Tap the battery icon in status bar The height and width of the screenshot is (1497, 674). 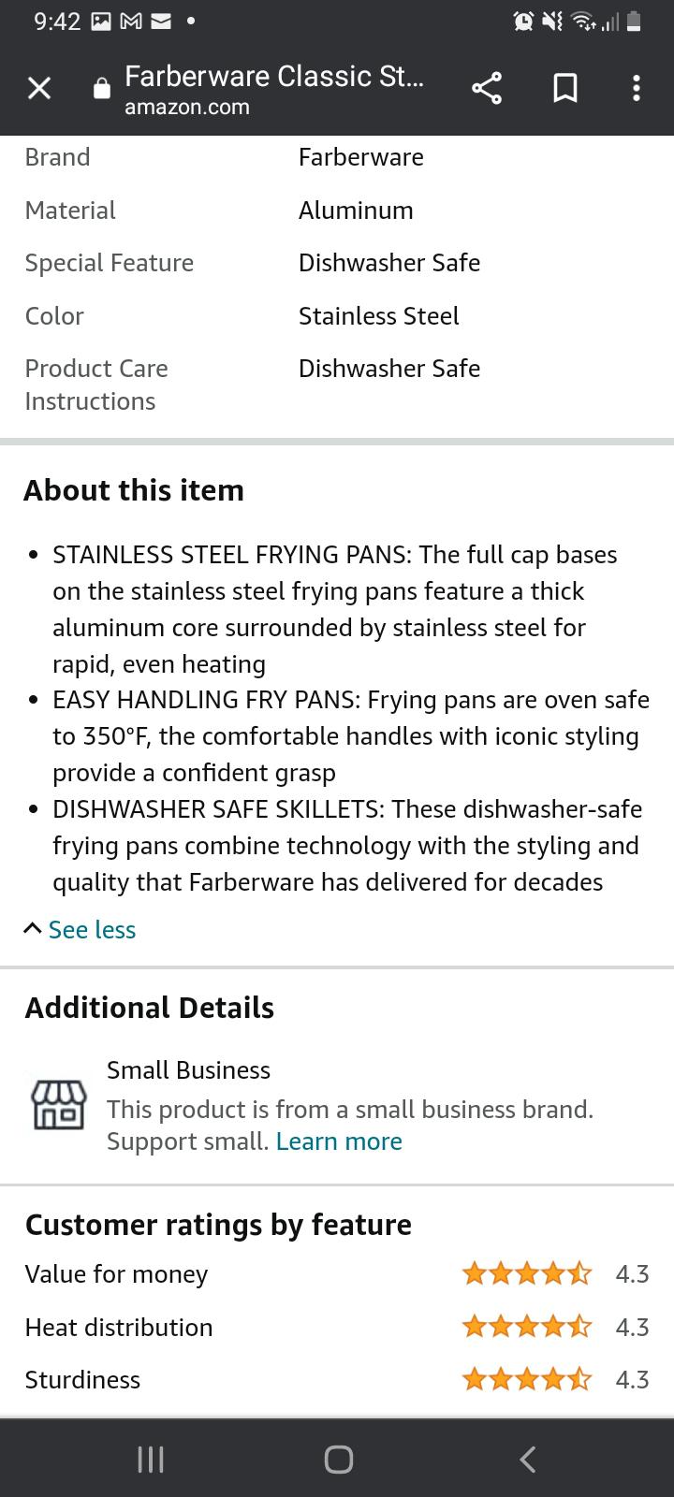(634, 22)
